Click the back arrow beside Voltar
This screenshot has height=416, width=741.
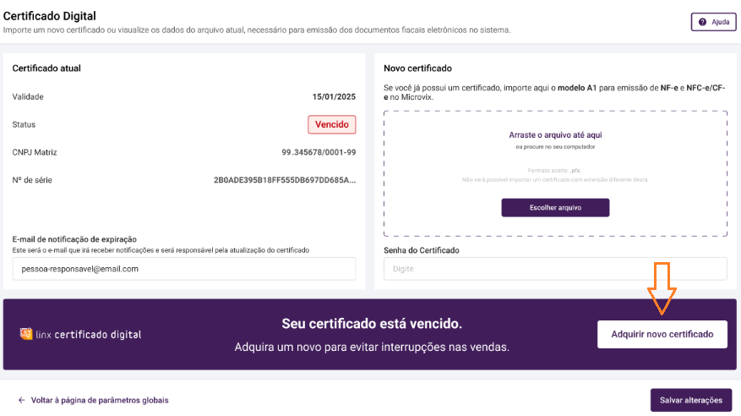pos(22,400)
